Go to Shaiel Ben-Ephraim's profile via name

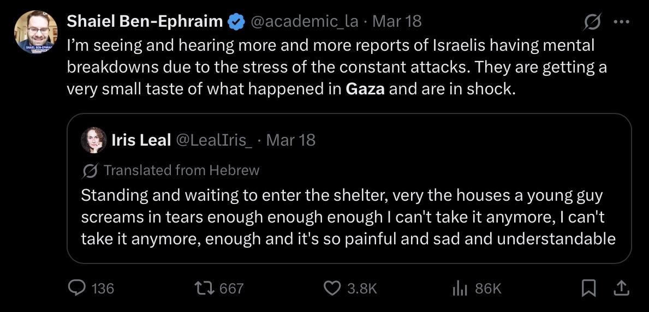point(145,22)
